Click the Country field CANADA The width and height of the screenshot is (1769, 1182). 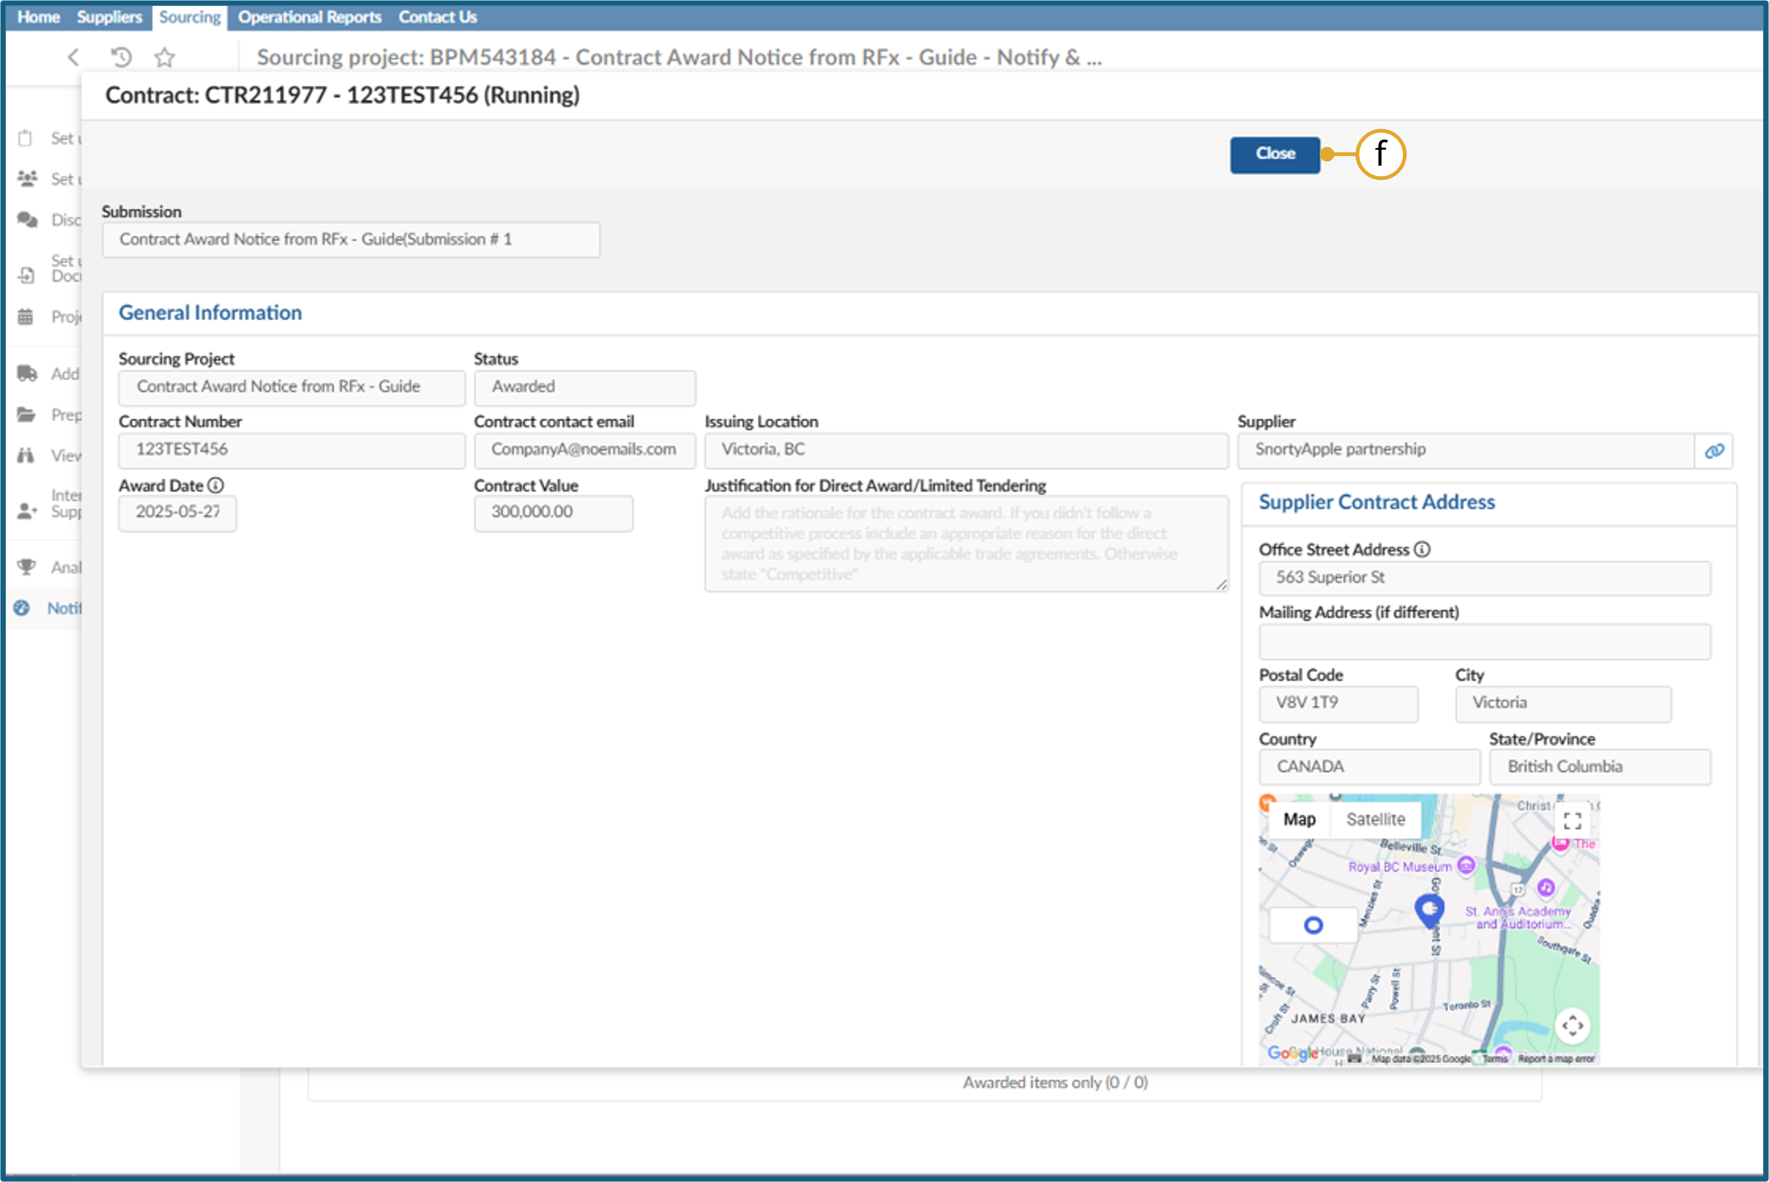pyautogui.click(x=1369, y=768)
